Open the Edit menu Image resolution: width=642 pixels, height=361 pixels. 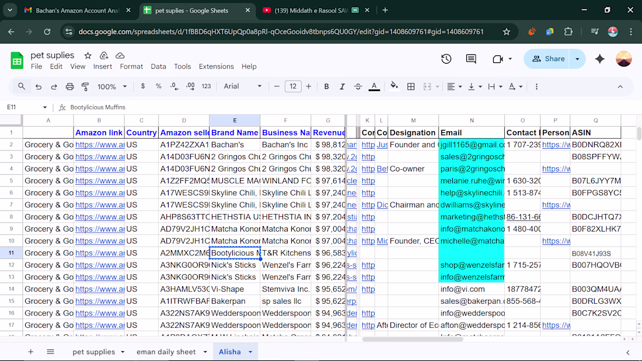(56, 66)
